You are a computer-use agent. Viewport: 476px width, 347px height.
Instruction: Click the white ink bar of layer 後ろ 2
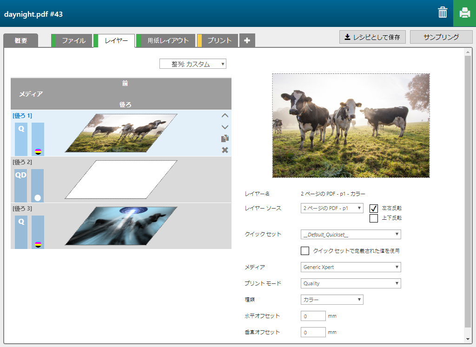coord(37,186)
